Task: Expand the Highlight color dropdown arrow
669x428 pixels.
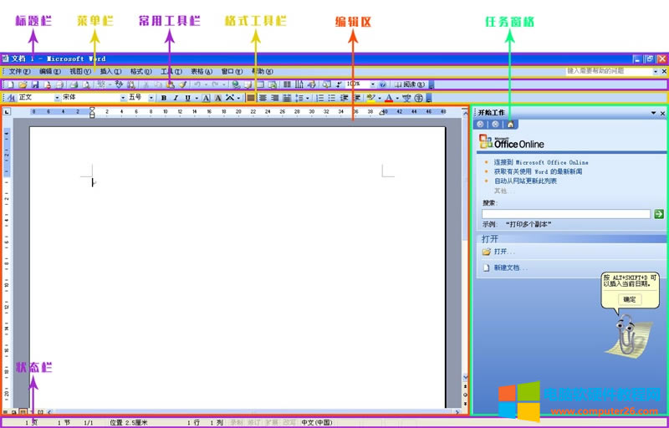Action: click(x=380, y=98)
